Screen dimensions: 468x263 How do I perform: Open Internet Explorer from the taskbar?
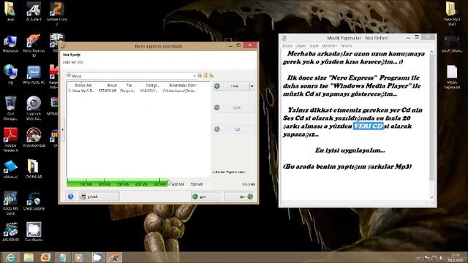click(11, 257)
